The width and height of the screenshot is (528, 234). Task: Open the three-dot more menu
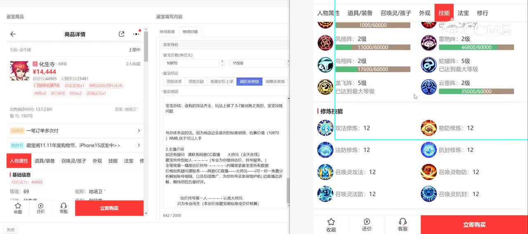136,34
